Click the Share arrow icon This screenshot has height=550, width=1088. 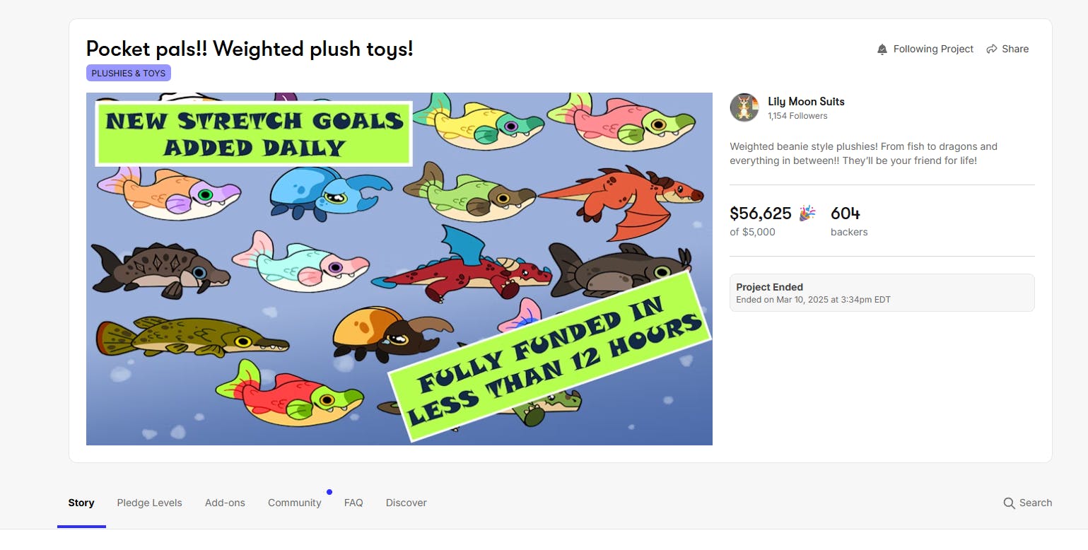(x=992, y=49)
